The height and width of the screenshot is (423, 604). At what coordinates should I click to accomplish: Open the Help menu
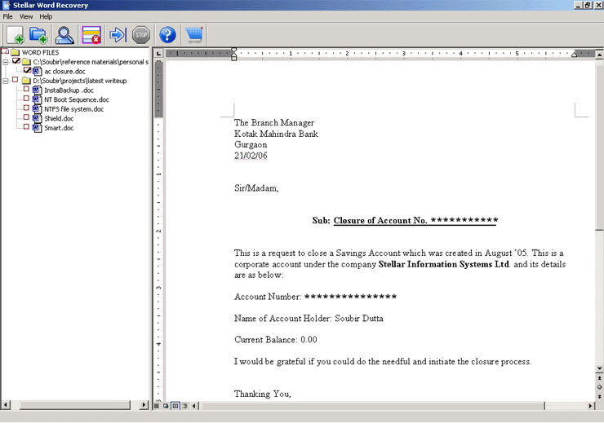pos(46,16)
